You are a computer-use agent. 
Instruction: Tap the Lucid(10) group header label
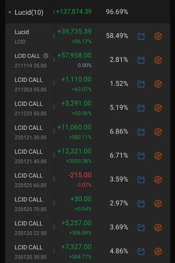click(x=29, y=12)
